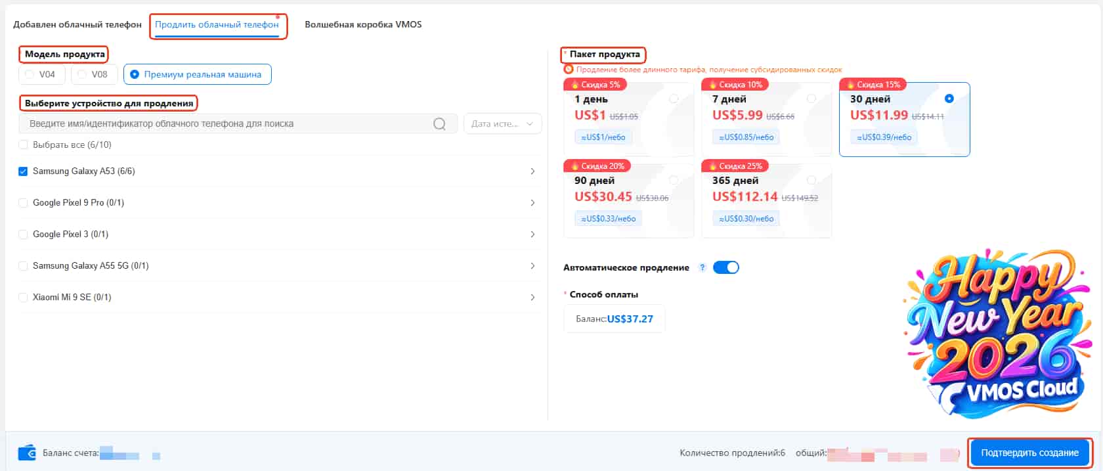Click the orange discount info icon
Screen dimensions: 1103x471
569,69
